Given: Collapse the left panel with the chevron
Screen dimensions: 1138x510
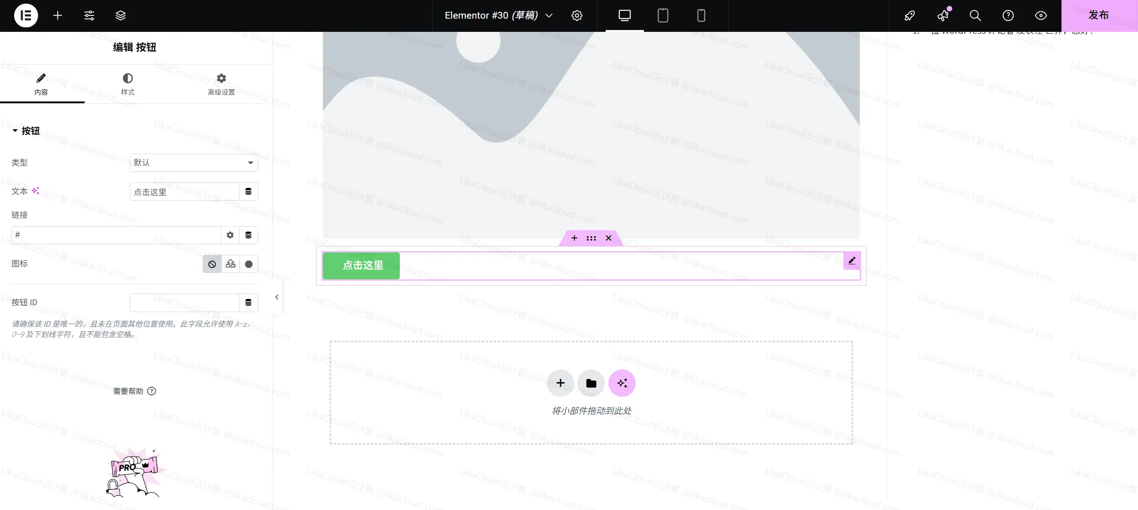Looking at the screenshot, I should (276, 297).
